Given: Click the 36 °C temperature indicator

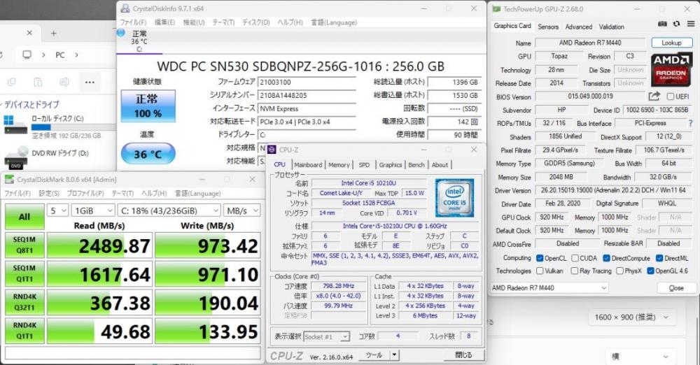Looking at the screenshot, I should click(148, 154).
